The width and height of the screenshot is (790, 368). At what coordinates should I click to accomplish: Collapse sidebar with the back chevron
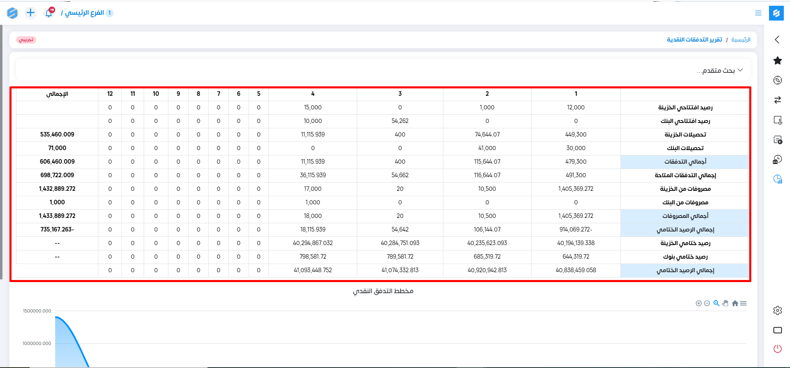(777, 39)
